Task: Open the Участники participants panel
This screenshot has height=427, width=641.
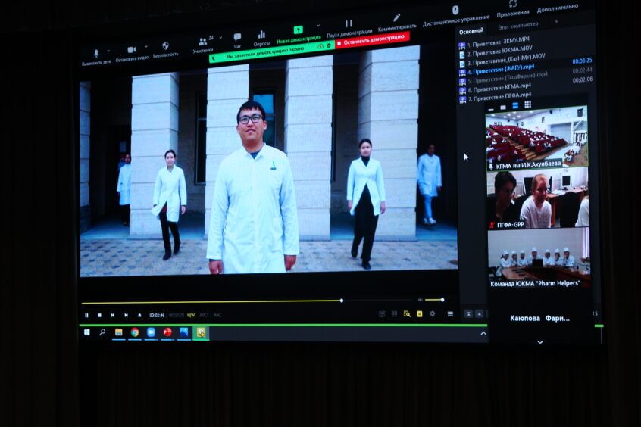Action: point(202,42)
